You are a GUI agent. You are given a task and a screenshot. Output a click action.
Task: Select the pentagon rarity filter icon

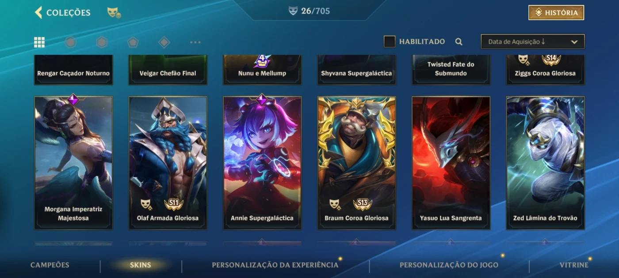(x=133, y=42)
